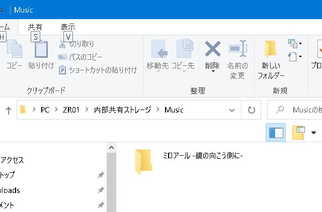Click 内部共有ストレージ breadcrumb segment

click(122, 110)
